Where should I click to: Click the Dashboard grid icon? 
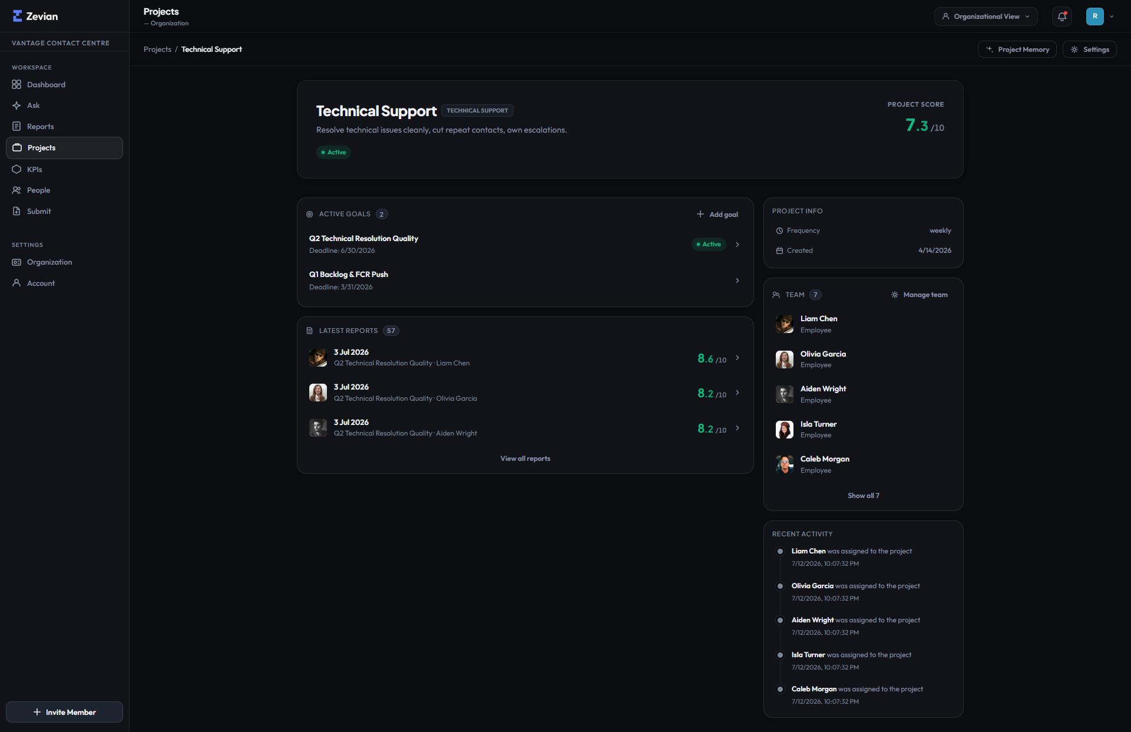pyautogui.click(x=16, y=84)
